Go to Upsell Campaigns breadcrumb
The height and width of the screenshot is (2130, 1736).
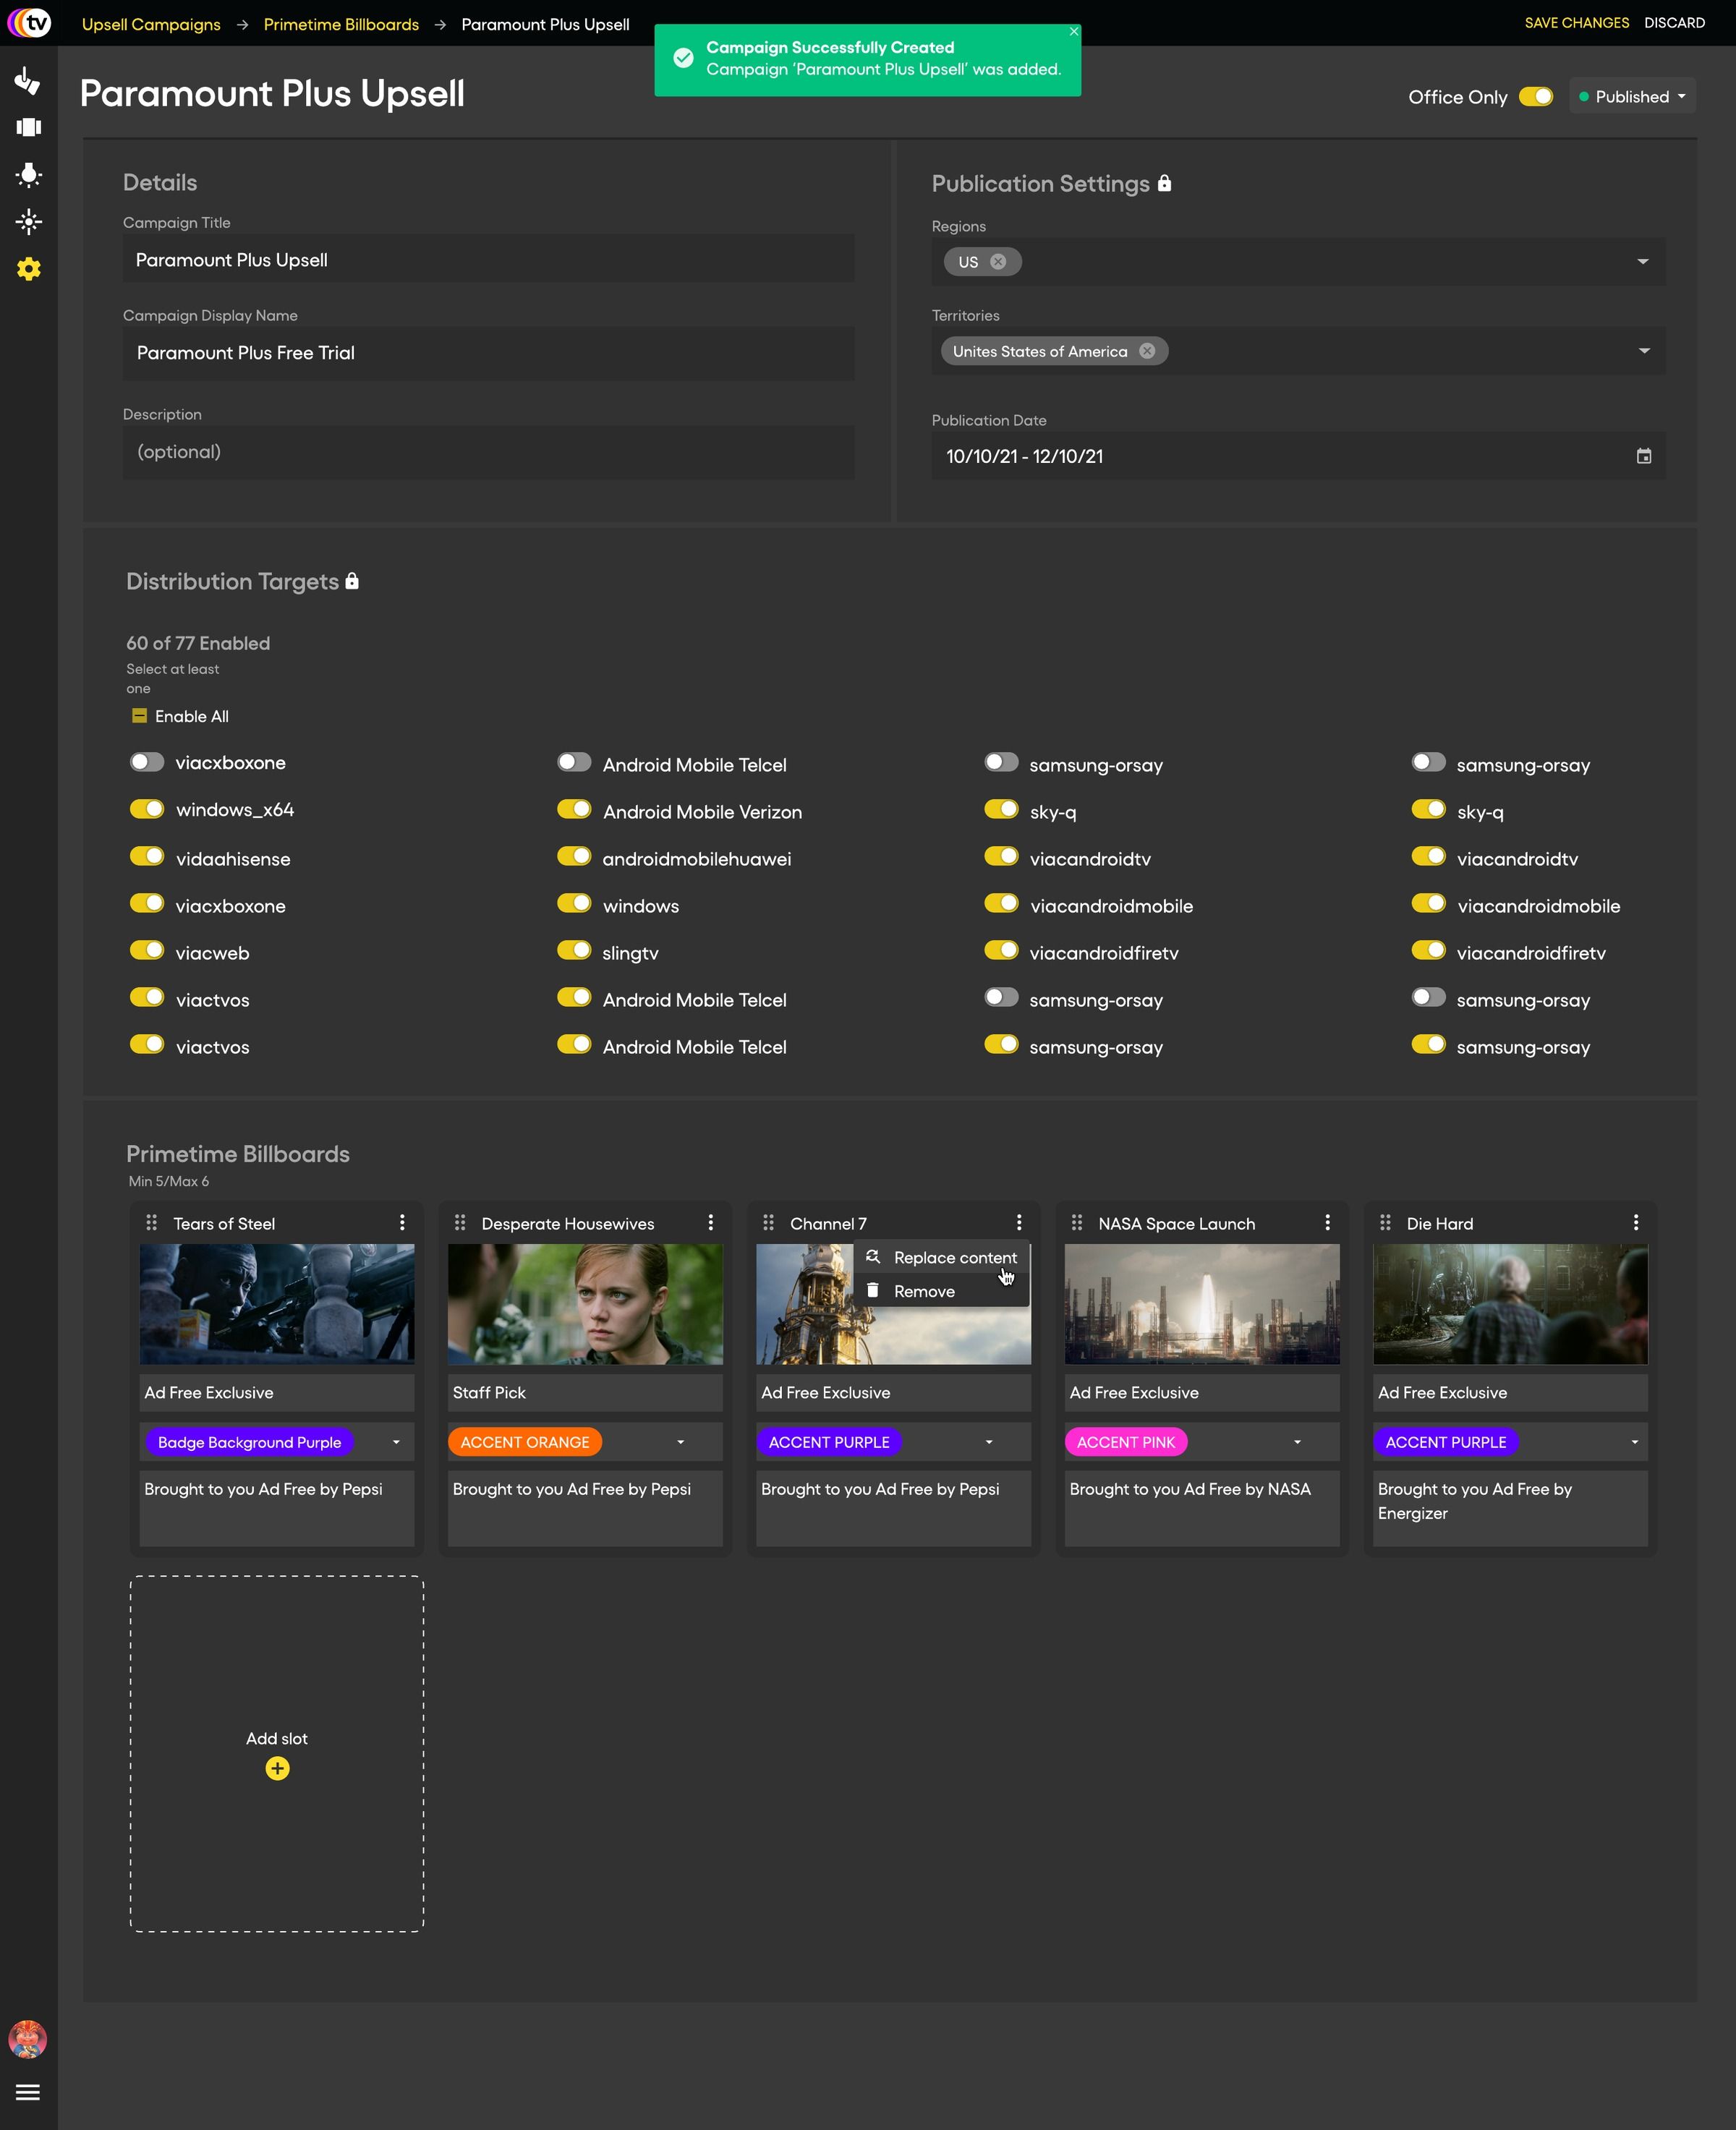coord(151,24)
